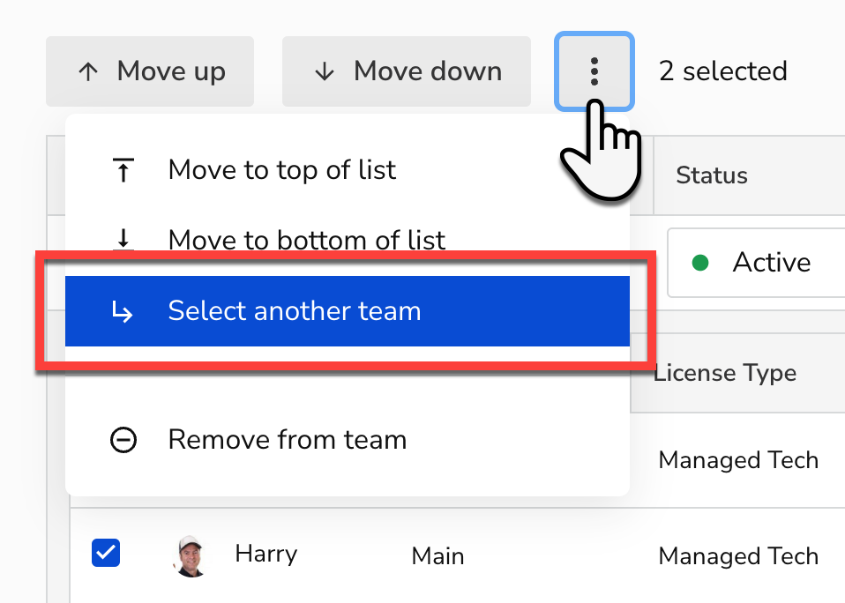
Task: Click the Move up button
Action: coord(150,71)
